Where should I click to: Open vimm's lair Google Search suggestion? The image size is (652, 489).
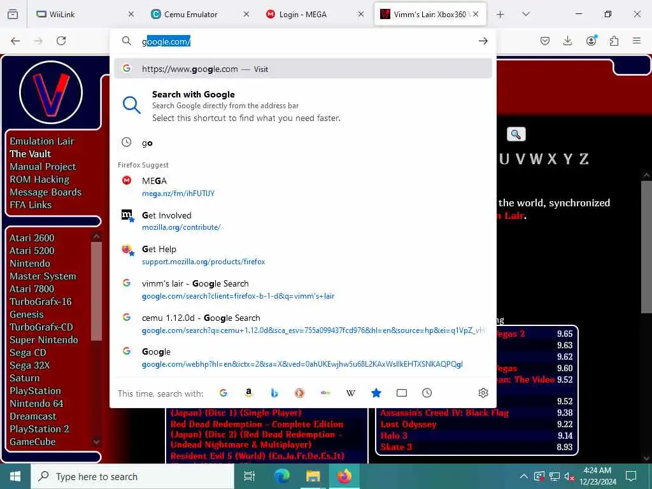click(302, 290)
